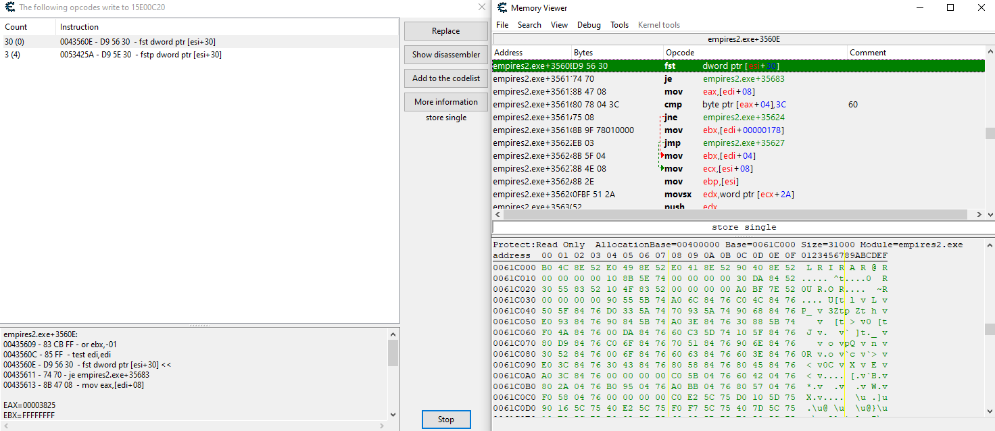Select the jmp empires2.exe+35627 row
995x431 pixels.
(x=738, y=143)
